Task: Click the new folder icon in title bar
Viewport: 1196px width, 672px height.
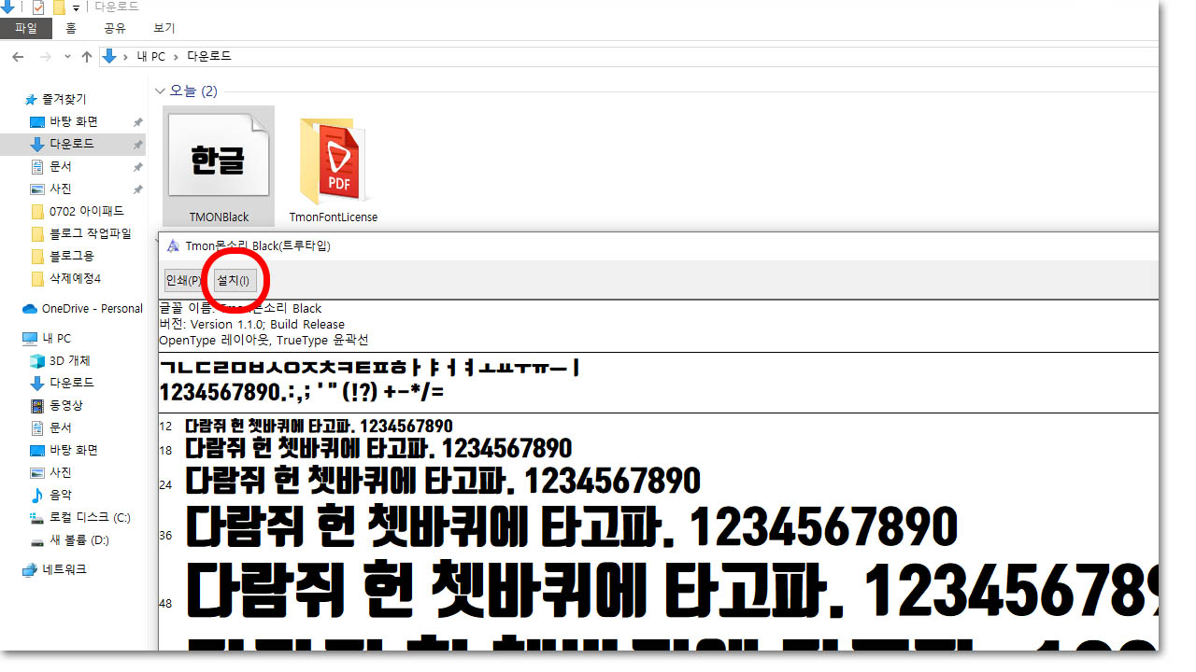Action: pyautogui.click(x=60, y=7)
